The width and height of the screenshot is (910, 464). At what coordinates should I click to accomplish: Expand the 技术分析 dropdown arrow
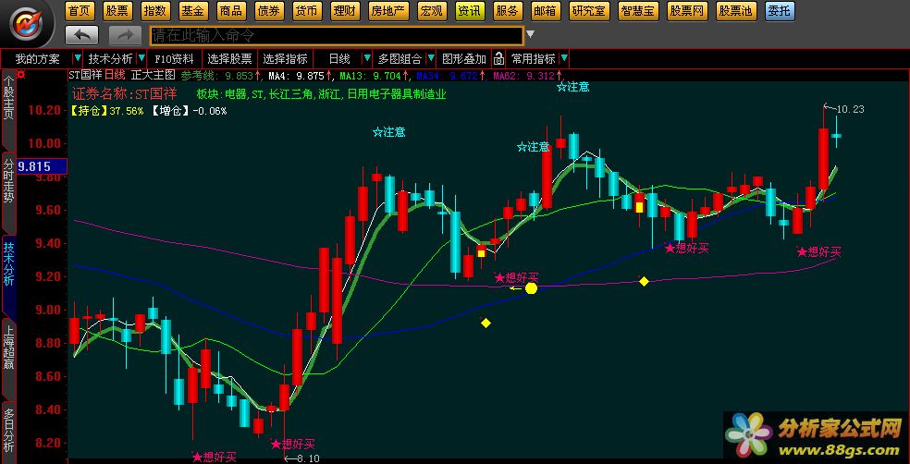[x=141, y=58]
